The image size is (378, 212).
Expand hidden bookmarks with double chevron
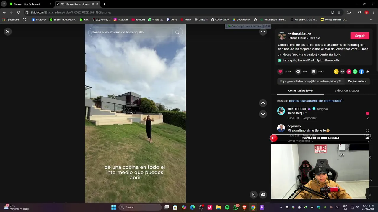pyautogui.click(x=371, y=20)
